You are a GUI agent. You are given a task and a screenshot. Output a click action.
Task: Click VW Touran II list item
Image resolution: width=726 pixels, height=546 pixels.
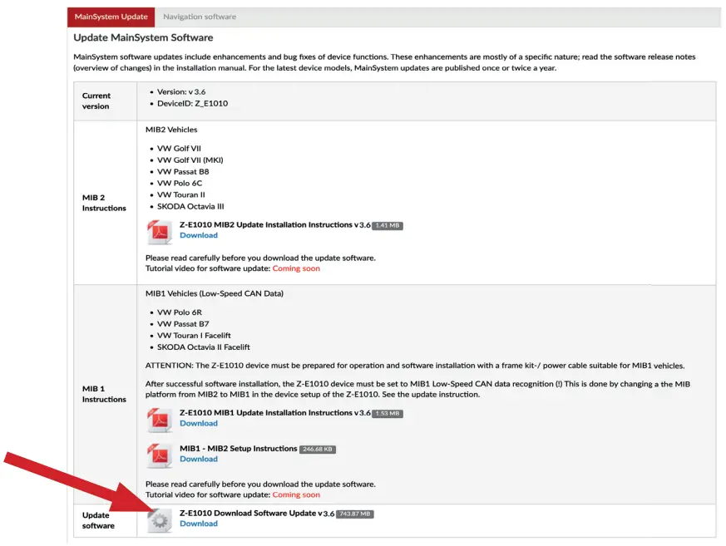[181, 194]
